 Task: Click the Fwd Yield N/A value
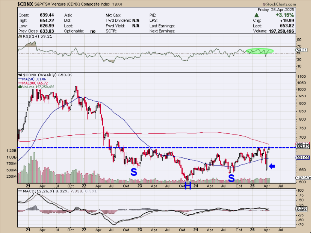point(136,26)
